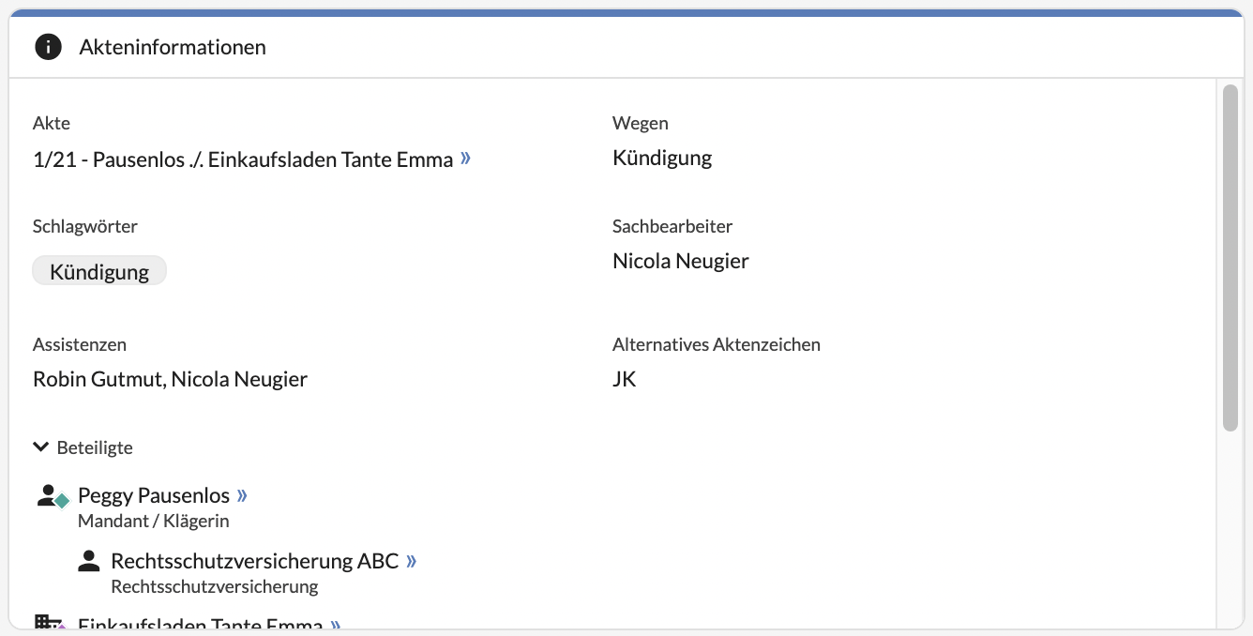The width and height of the screenshot is (1253, 636).
Task: Click the info icon beside Akteninformationen
Action: [x=48, y=47]
